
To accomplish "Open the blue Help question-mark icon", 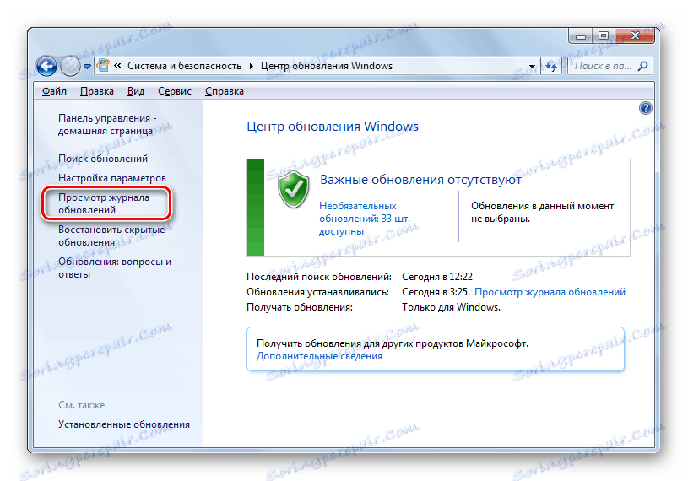I will [645, 108].
